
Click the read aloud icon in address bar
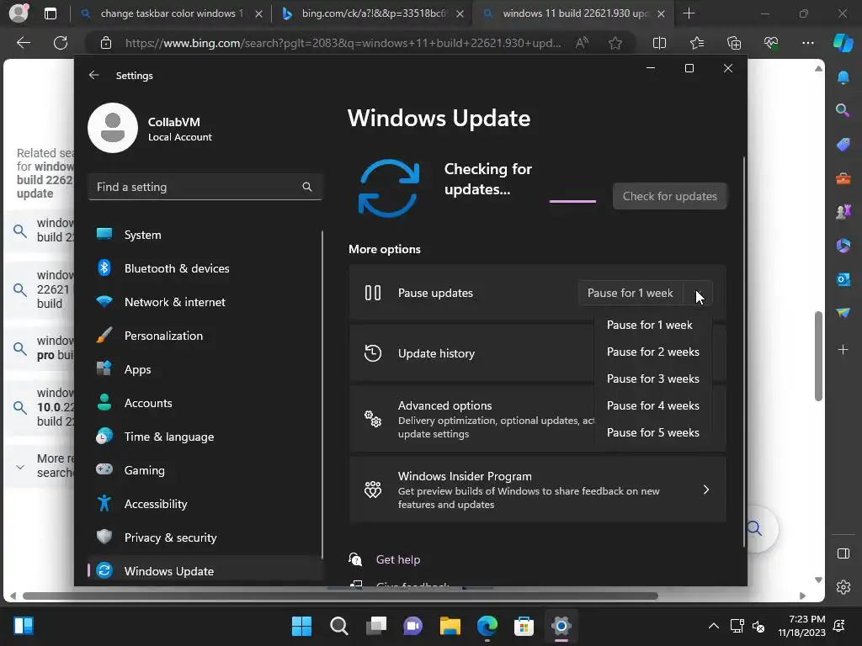[582, 43]
